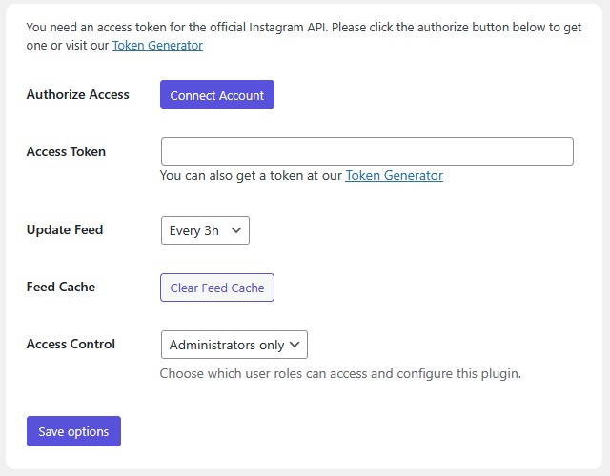Follow the Token Generator link below the token field
This screenshot has height=476, width=610.
click(x=394, y=175)
